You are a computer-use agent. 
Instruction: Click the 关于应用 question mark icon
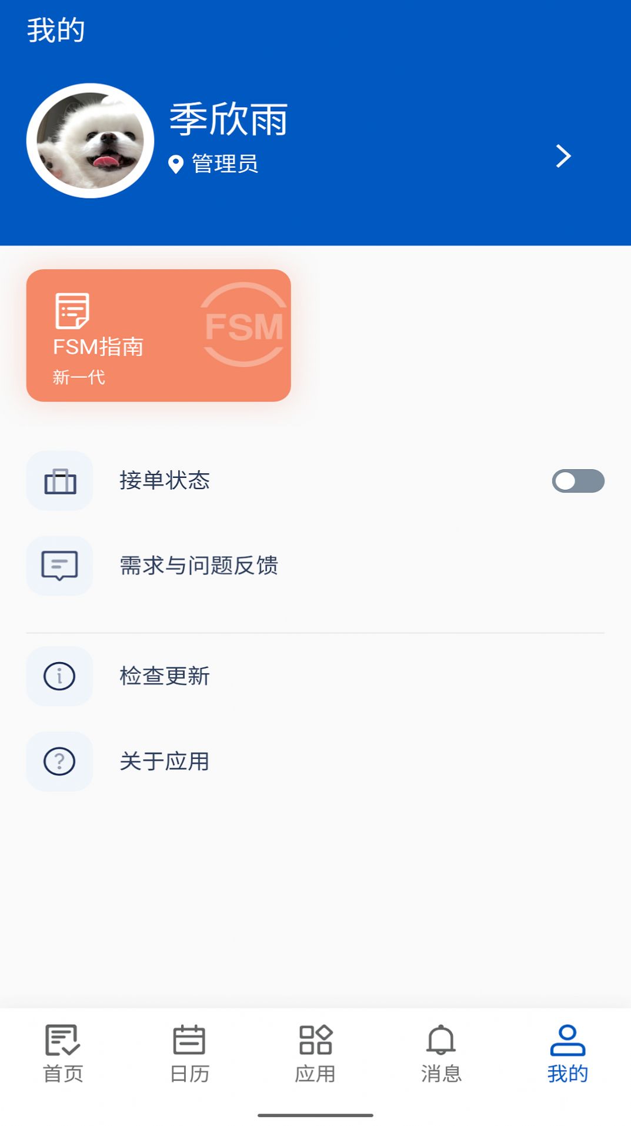click(59, 761)
